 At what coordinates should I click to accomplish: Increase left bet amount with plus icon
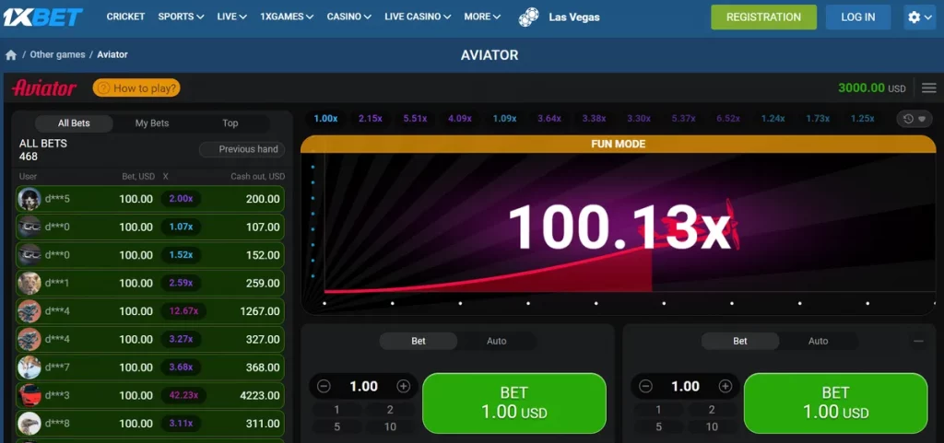pos(404,387)
